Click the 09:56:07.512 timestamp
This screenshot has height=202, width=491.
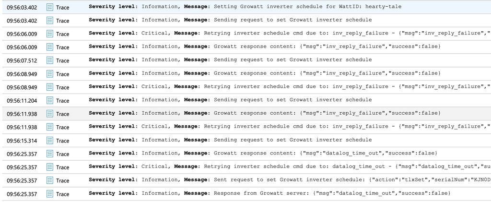(x=22, y=60)
